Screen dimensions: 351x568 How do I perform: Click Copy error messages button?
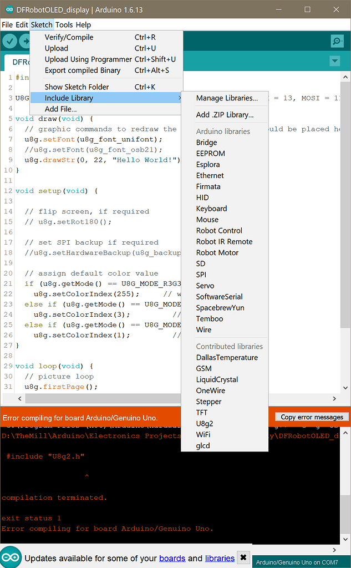tap(312, 417)
